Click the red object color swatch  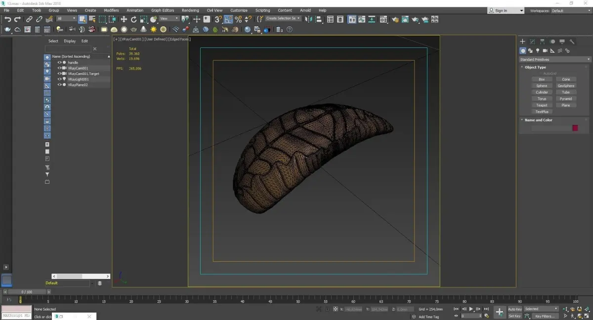(575, 128)
